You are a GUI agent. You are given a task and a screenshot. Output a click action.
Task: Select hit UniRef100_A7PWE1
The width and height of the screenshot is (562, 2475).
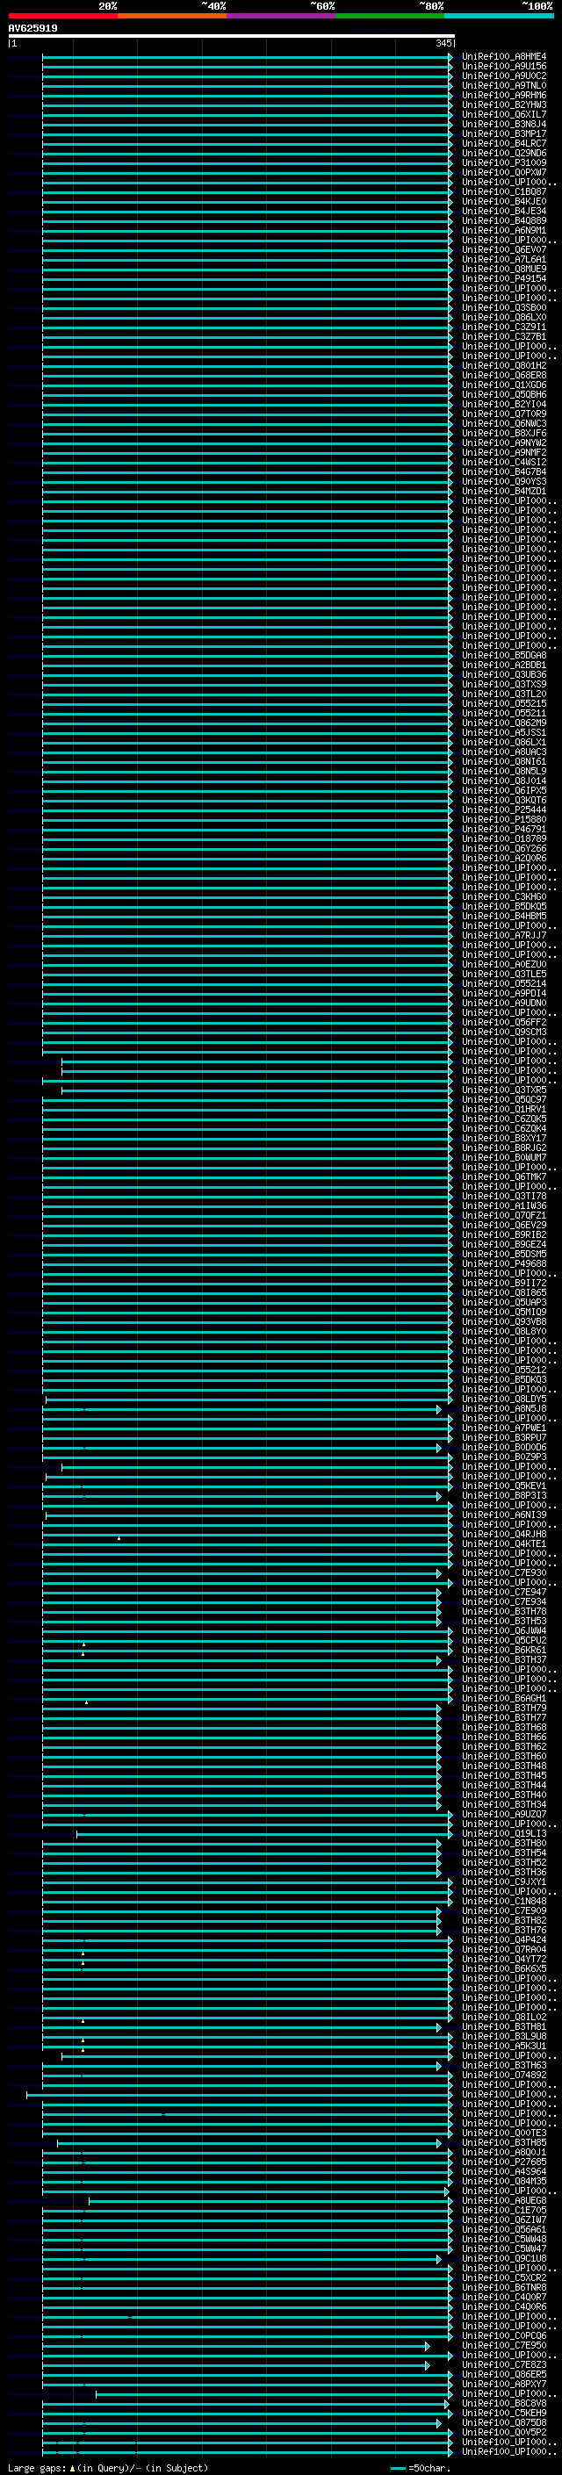[504, 1428]
